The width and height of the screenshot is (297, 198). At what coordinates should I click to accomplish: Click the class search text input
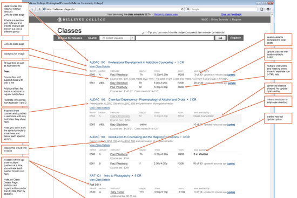pyautogui.click(x=174, y=38)
